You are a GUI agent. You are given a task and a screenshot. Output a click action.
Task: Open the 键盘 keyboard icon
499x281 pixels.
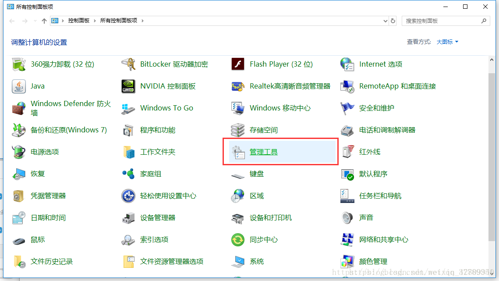click(x=238, y=175)
